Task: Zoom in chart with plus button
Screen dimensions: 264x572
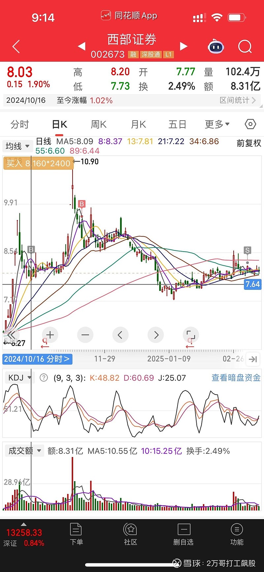Action: (x=50, y=335)
